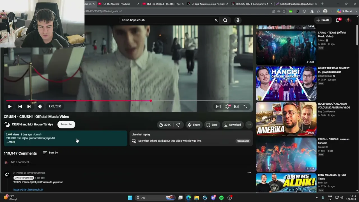Open the CRUSH and Idol House Türkiye channel avatar
The height and width of the screenshot is (202, 359).
(x=7, y=124)
